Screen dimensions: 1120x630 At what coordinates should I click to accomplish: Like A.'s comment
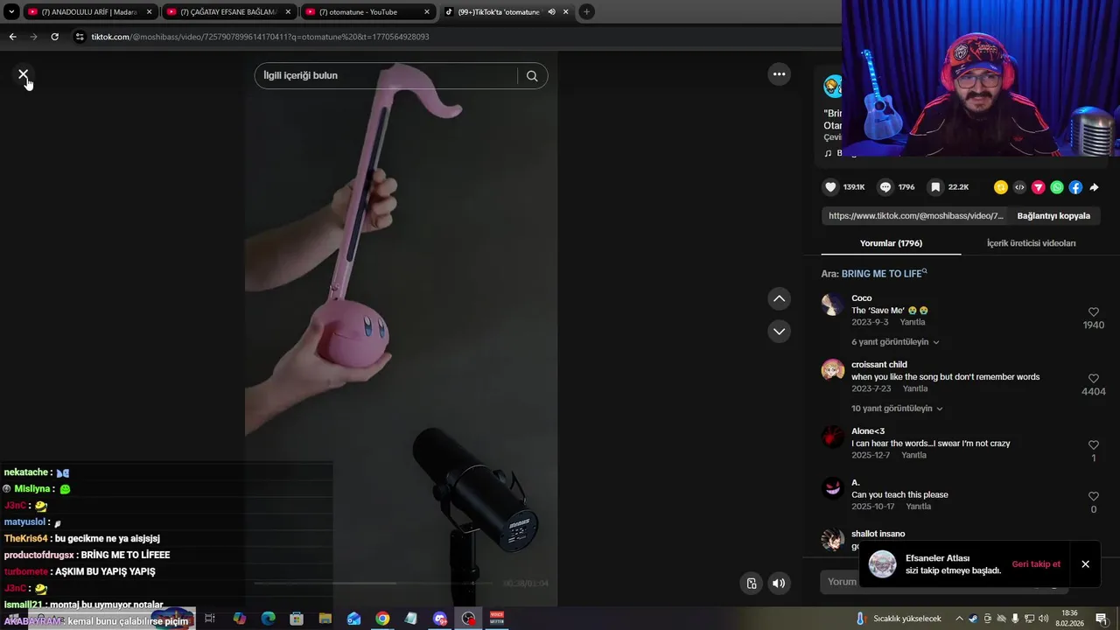coord(1093,496)
